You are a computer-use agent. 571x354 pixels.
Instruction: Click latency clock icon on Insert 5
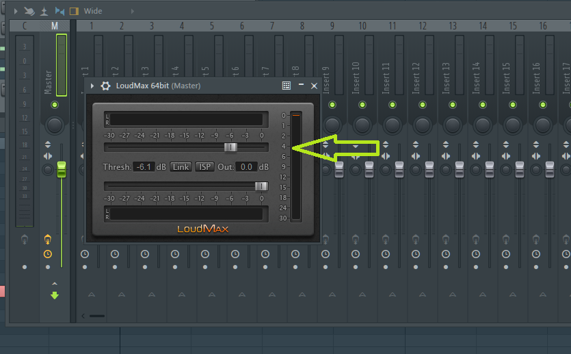click(205, 254)
